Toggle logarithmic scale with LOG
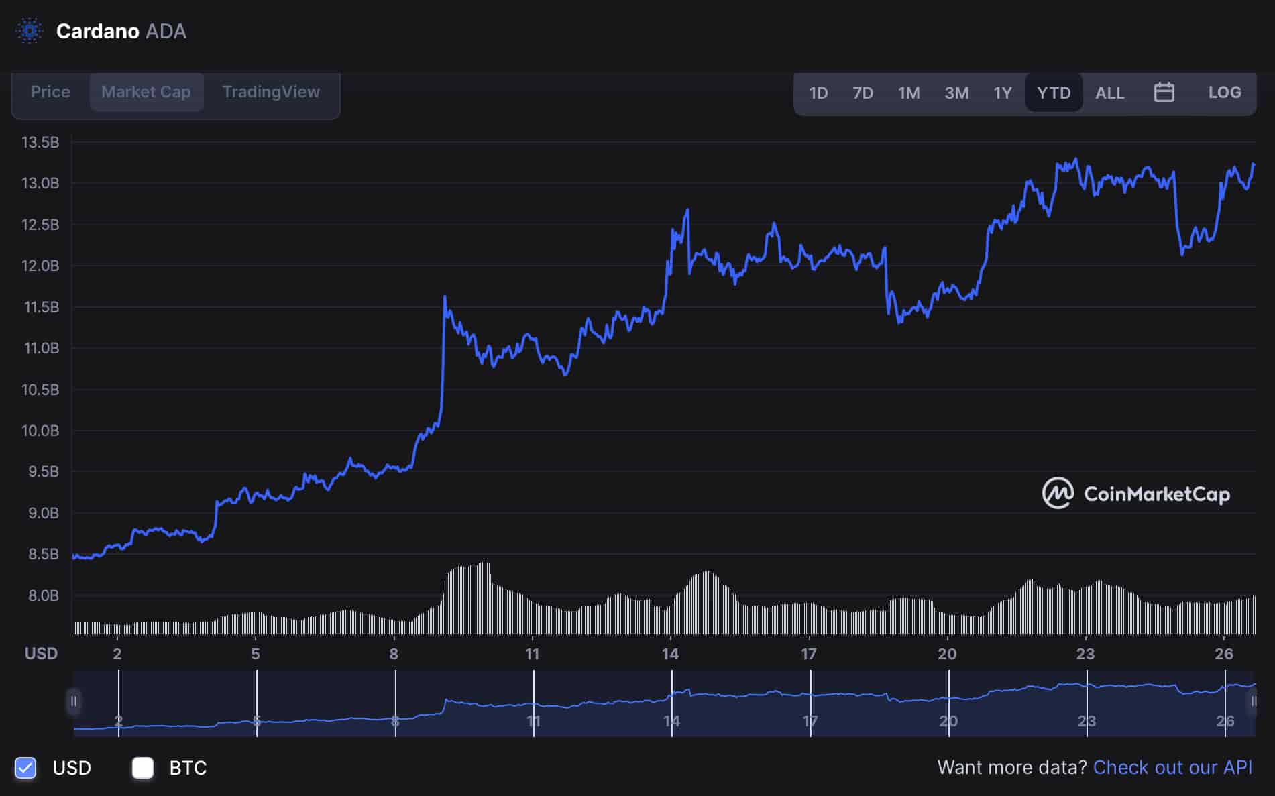 [1225, 93]
